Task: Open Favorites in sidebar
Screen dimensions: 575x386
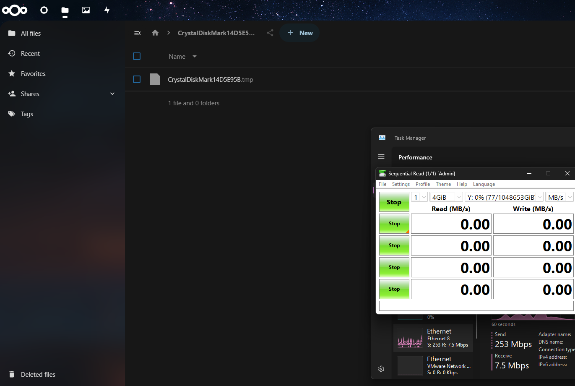Action: [x=62, y=73]
